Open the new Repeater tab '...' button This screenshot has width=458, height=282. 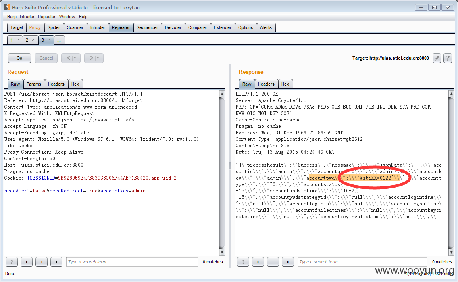59,40
